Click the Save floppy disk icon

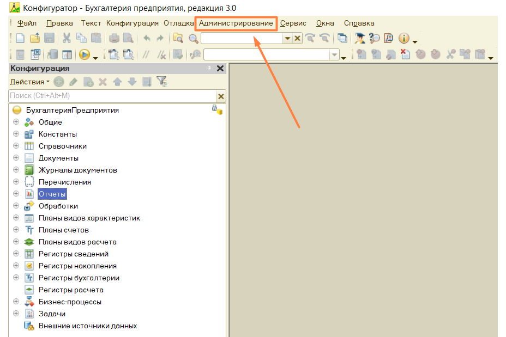coord(49,38)
